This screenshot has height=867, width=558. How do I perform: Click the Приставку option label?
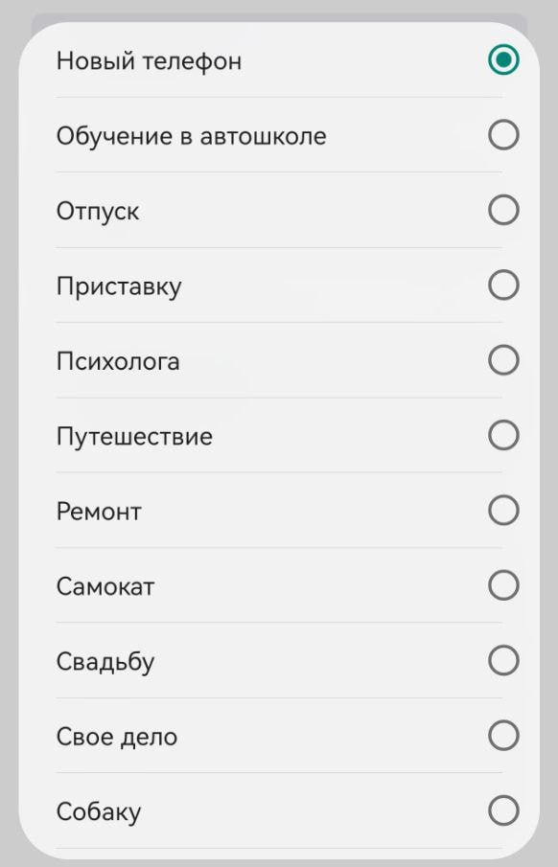[x=117, y=285]
